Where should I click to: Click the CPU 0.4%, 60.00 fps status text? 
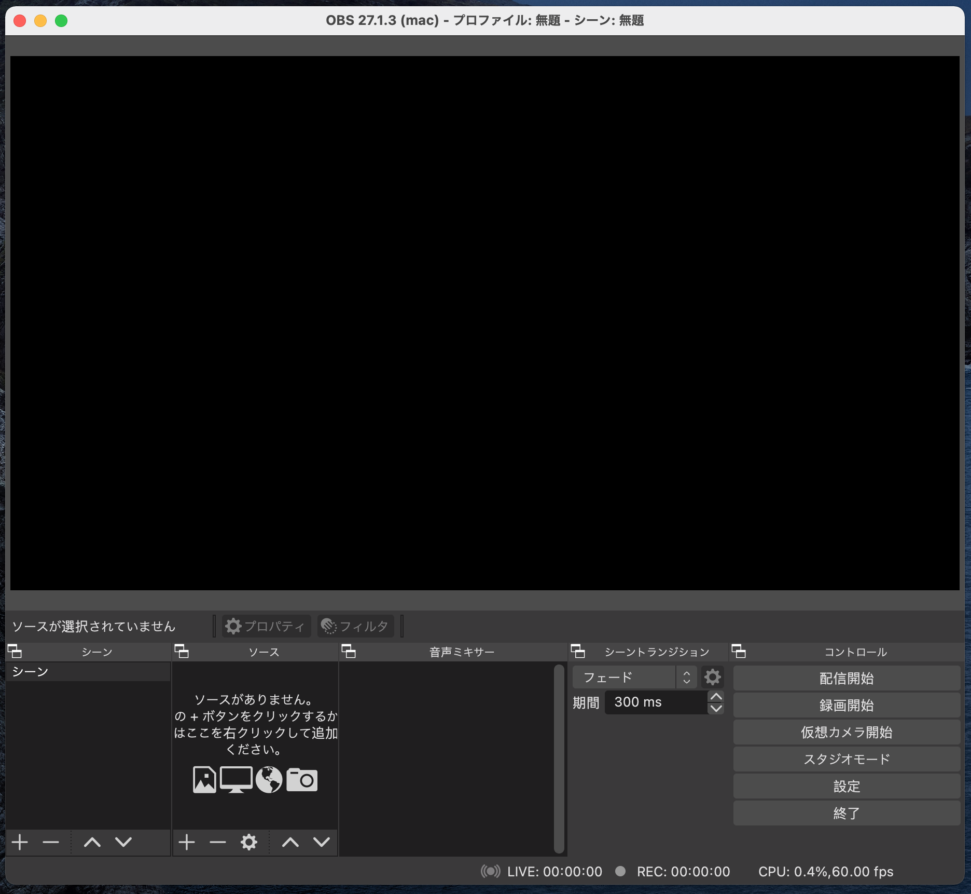coord(826,871)
